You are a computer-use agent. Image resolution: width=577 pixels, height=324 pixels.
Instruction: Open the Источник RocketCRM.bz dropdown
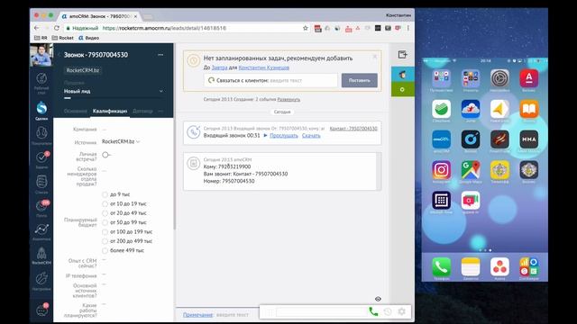click(121, 142)
